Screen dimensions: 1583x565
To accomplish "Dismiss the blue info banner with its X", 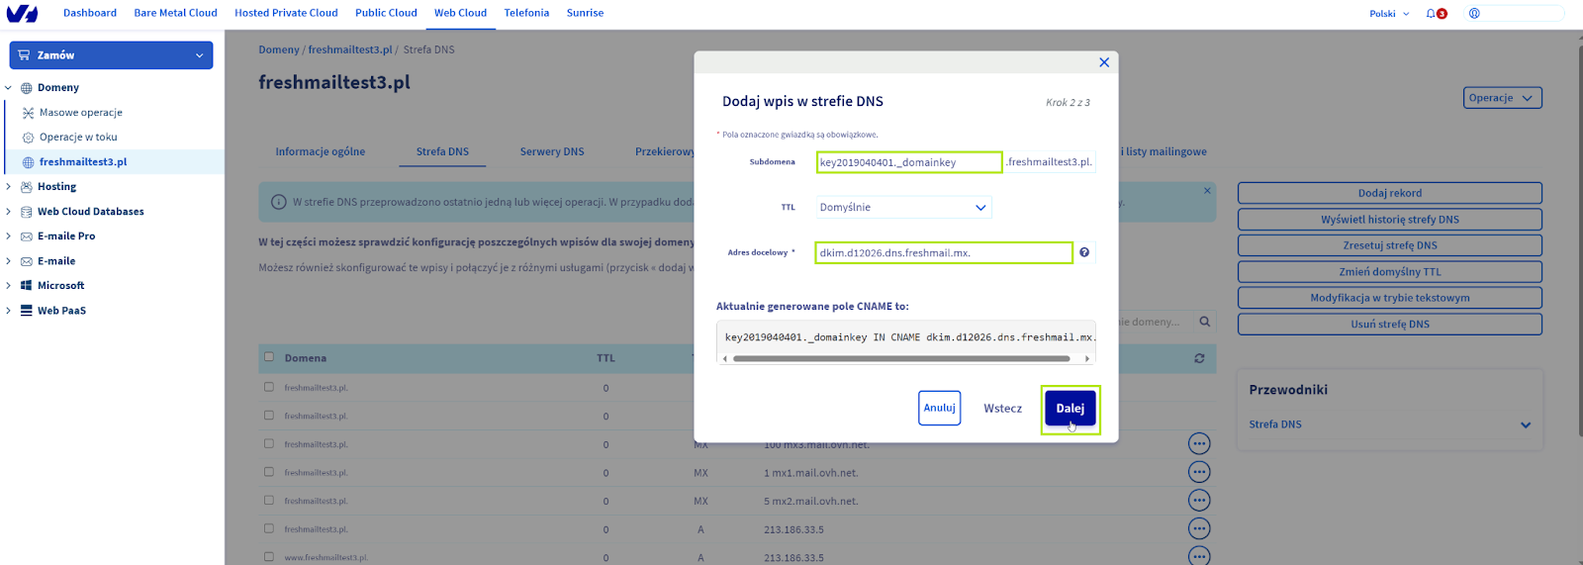I will coord(1207,190).
